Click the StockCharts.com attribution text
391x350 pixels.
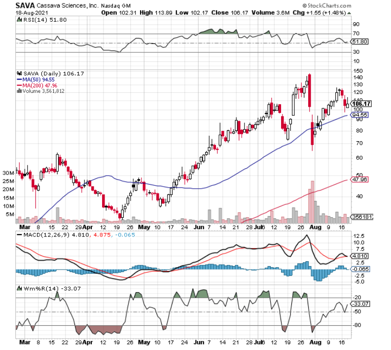coord(327,5)
